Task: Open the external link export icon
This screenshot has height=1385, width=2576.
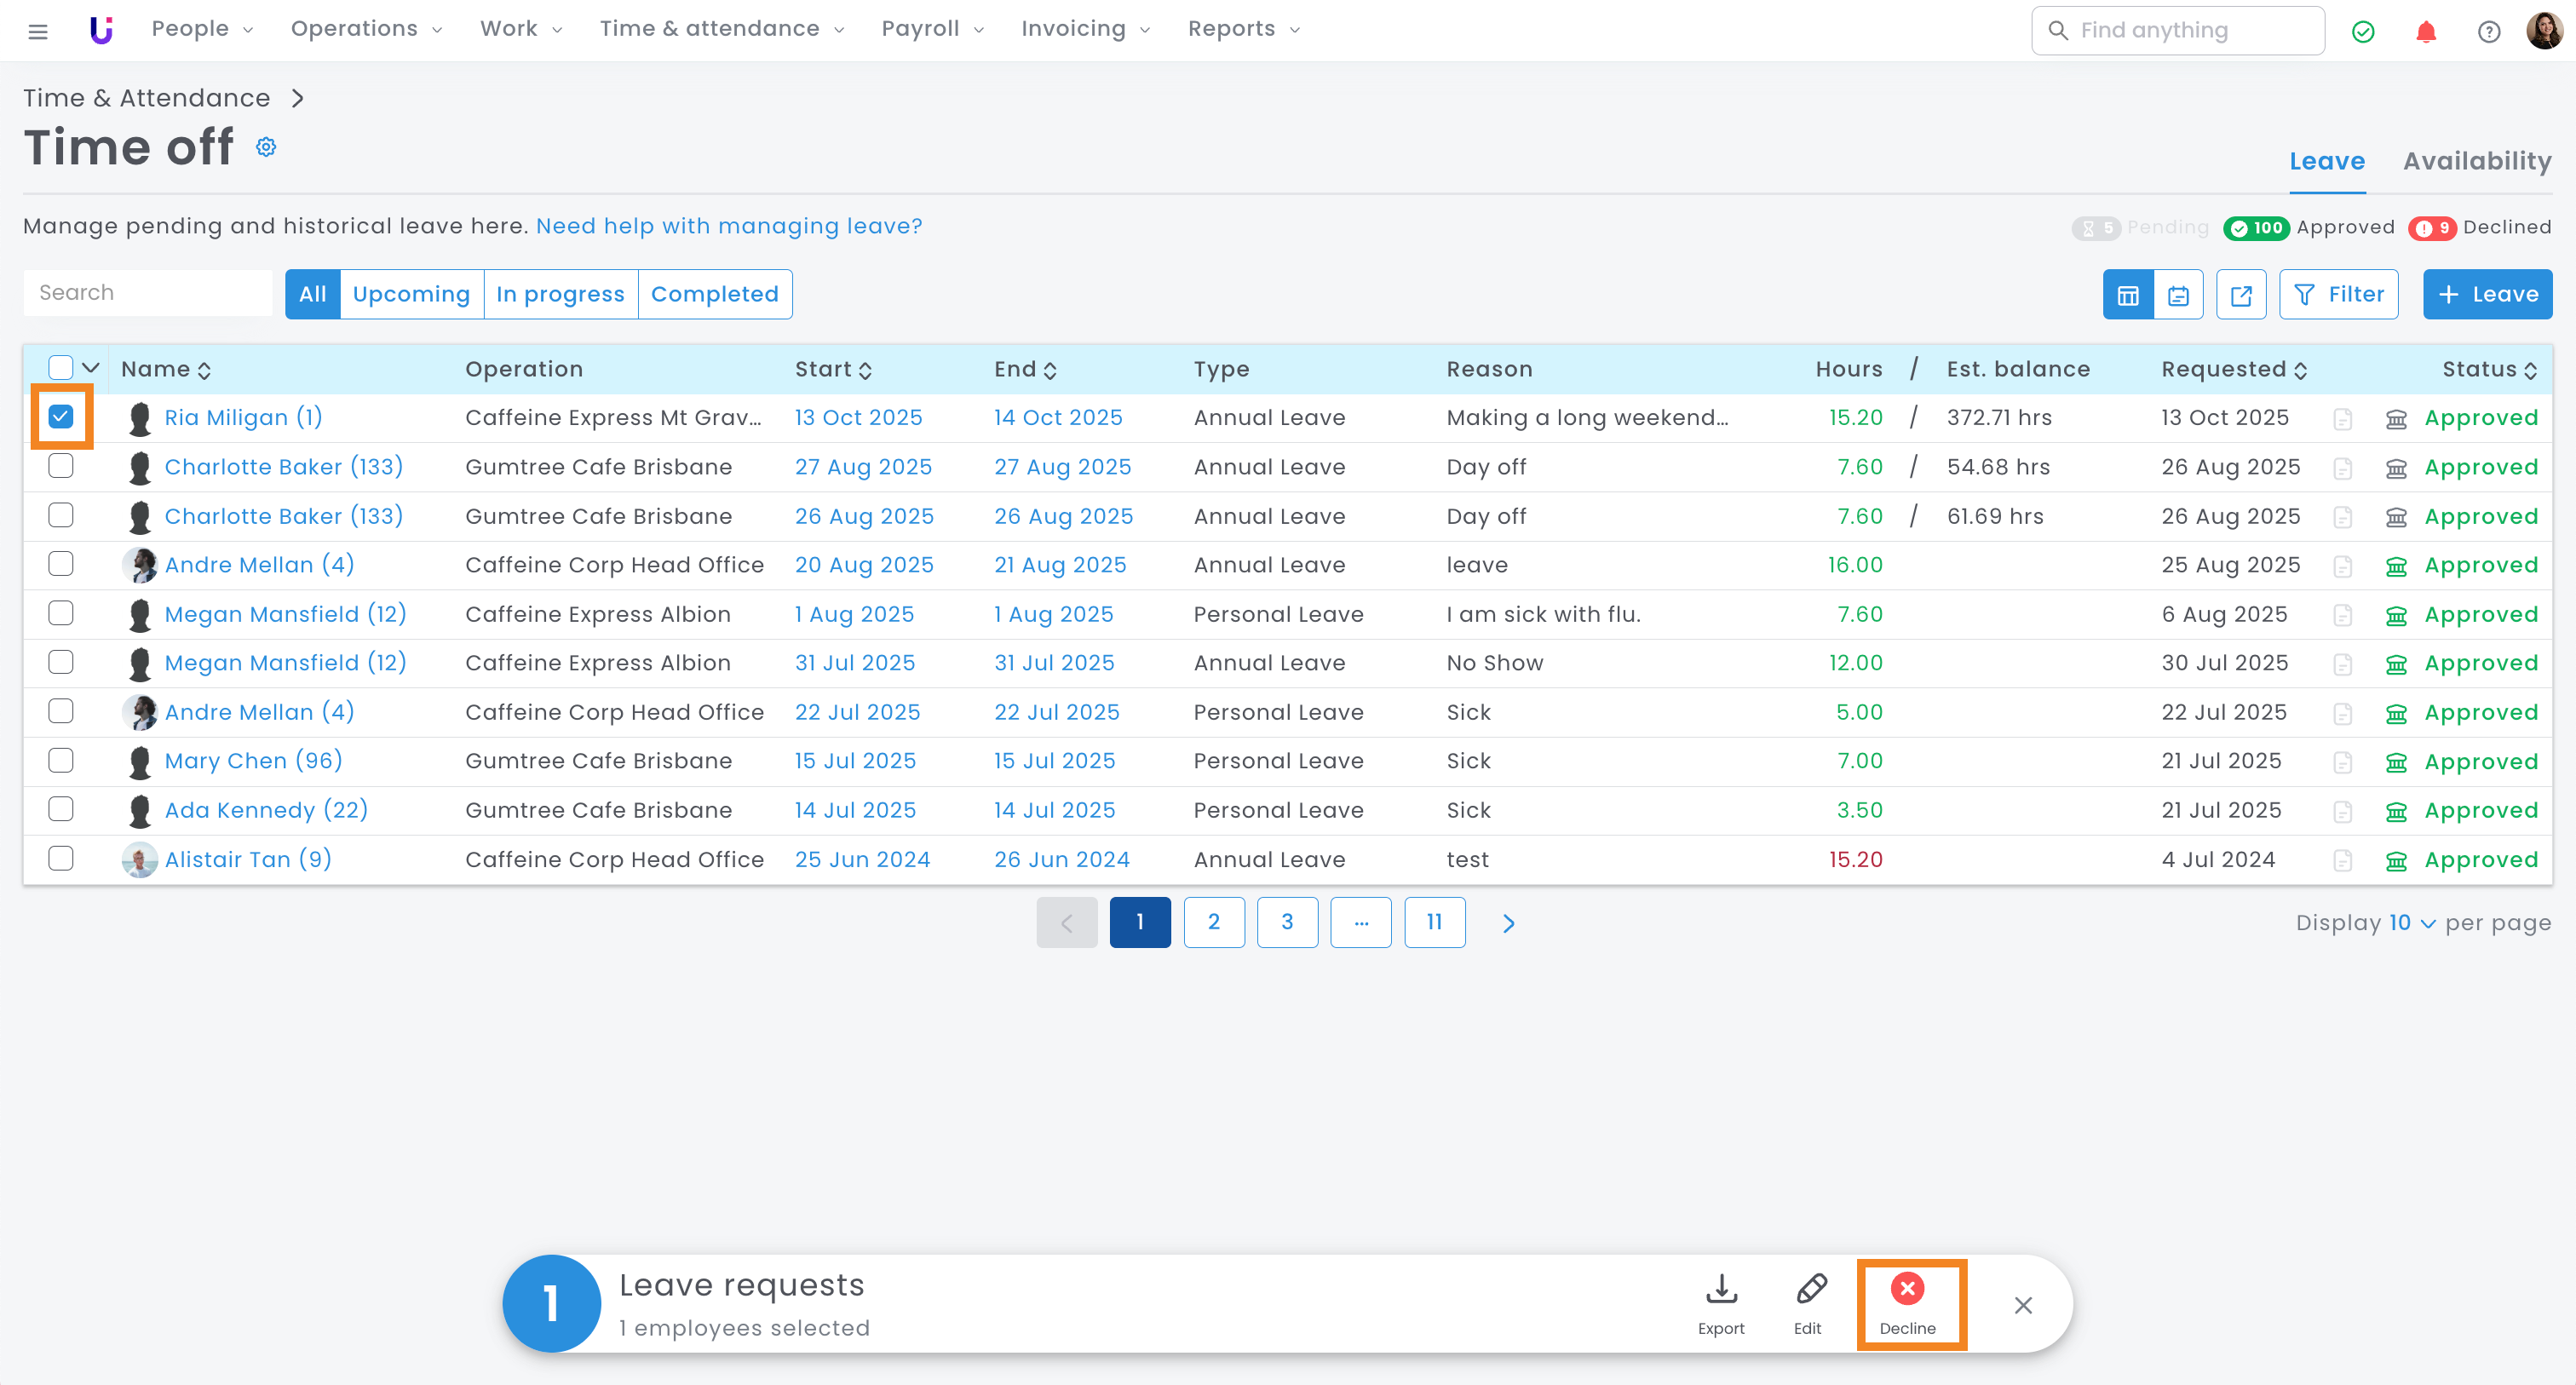Action: [2240, 295]
